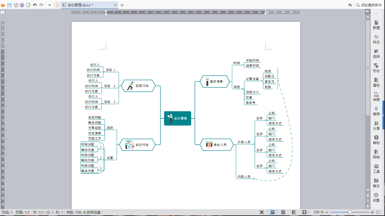The width and height of the screenshot is (385, 216).
Task: Click the 投影仪 equipment item
Action: (x=269, y=76)
